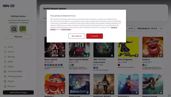Open the question bubble daily game icon
The image size is (171, 97).
(x=22, y=29)
